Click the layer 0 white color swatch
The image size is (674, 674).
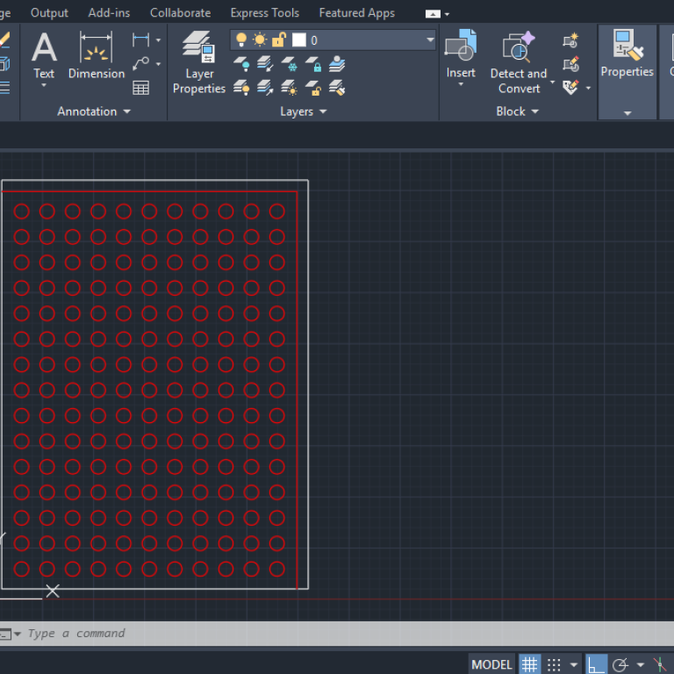299,40
